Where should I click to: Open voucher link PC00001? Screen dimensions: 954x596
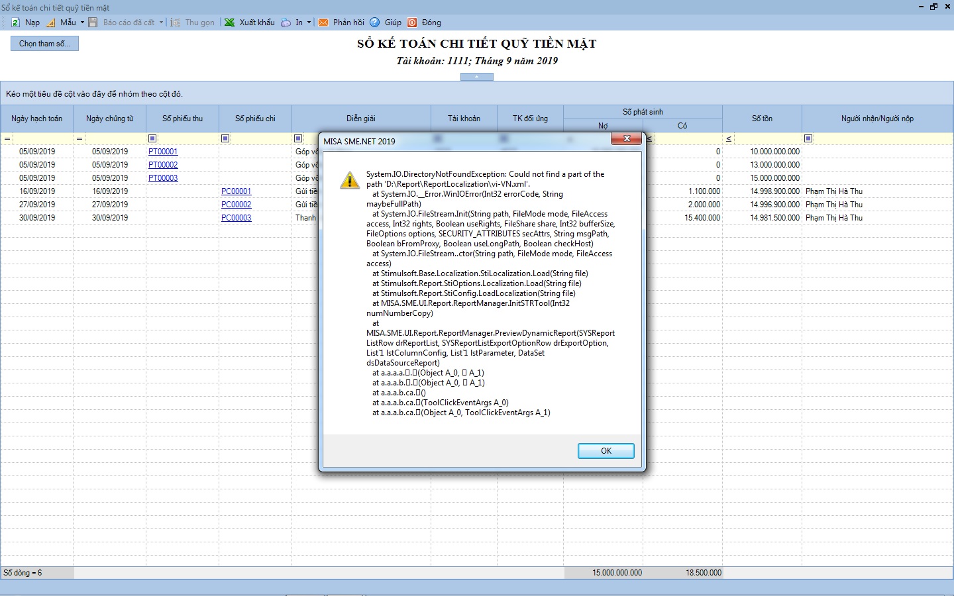pyautogui.click(x=237, y=191)
